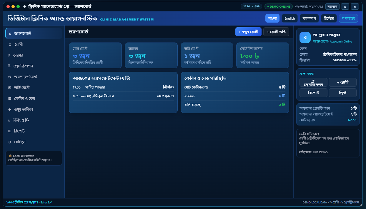The width and height of the screenshot is (366, 209).
Task: Click the clock icon beside অ্যাপয়েন্টমেন্ট
Action: tap(10, 77)
